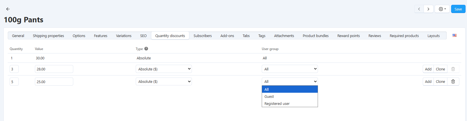
Task: Expand Type dropdown in quantity 3 row
Action: click(164, 69)
